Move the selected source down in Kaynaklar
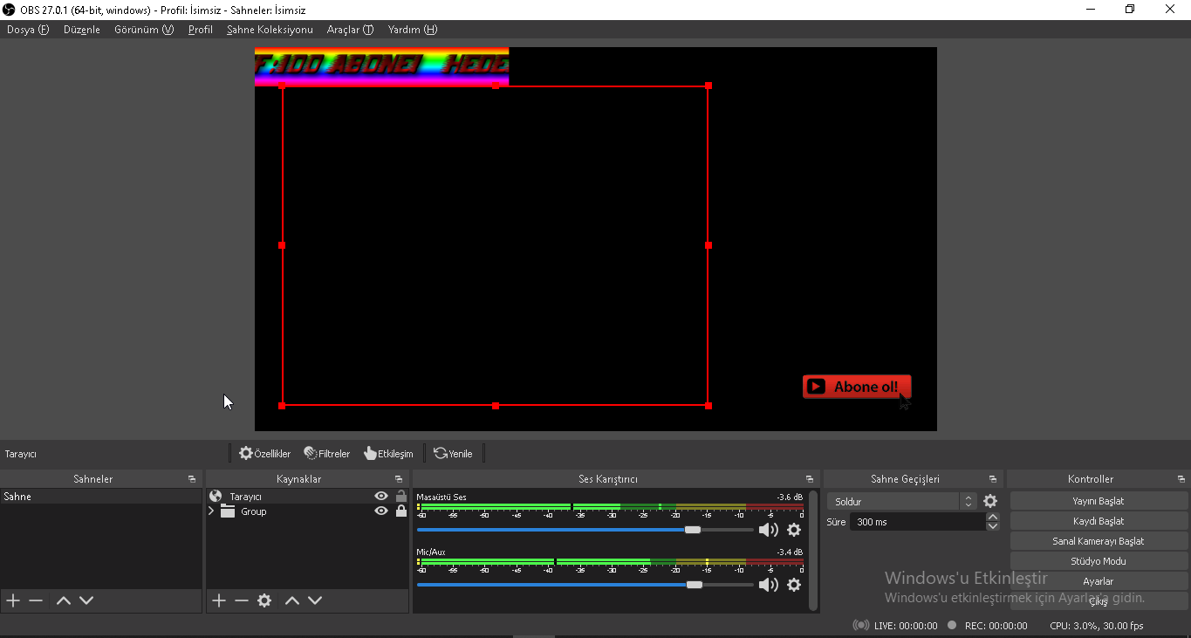This screenshot has width=1191, height=638. pyautogui.click(x=315, y=600)
